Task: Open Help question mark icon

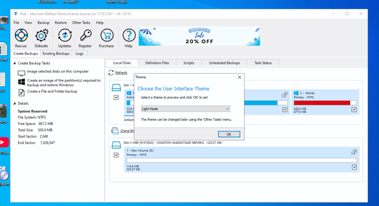Action: click(x=128, y=36)
